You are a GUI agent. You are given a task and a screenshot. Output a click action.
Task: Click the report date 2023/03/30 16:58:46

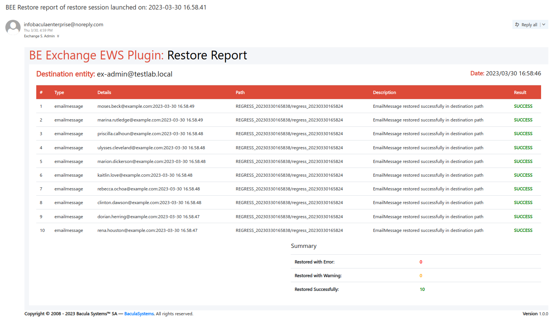(513, 73)
